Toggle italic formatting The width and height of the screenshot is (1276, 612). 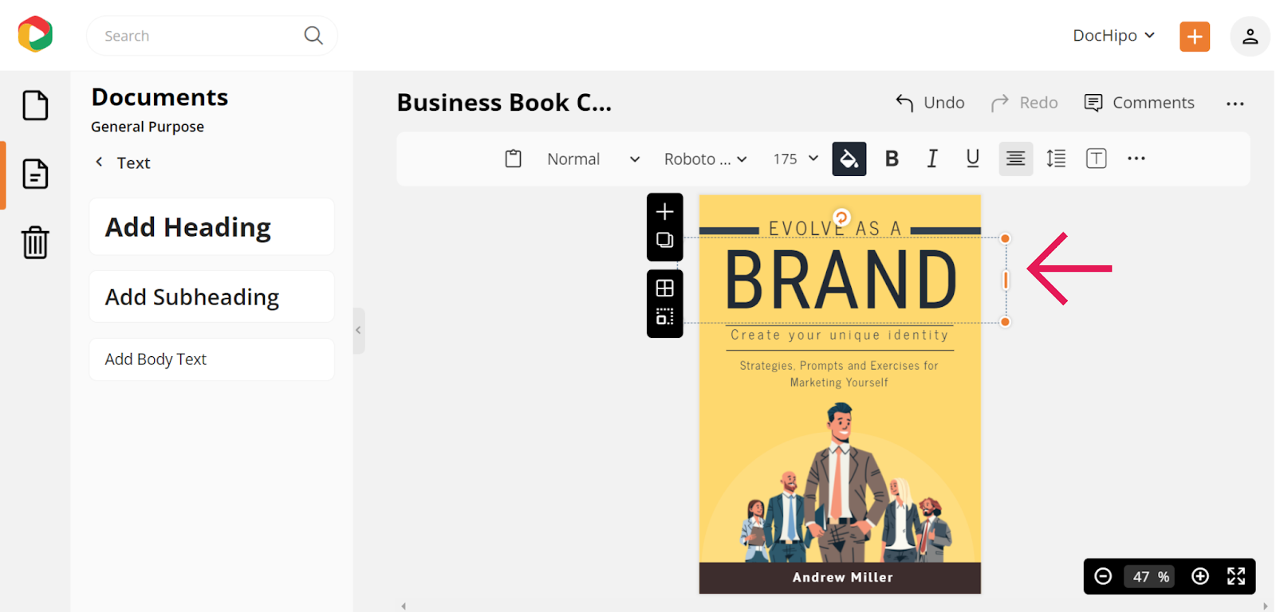931,159
